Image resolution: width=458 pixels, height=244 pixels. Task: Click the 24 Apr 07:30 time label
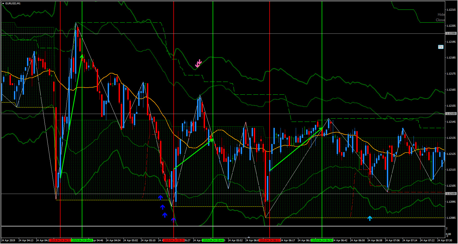[x=445, y=240]
